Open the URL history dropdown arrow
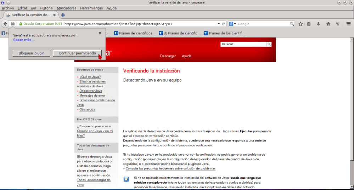354x190 pixels. [219, 24]
